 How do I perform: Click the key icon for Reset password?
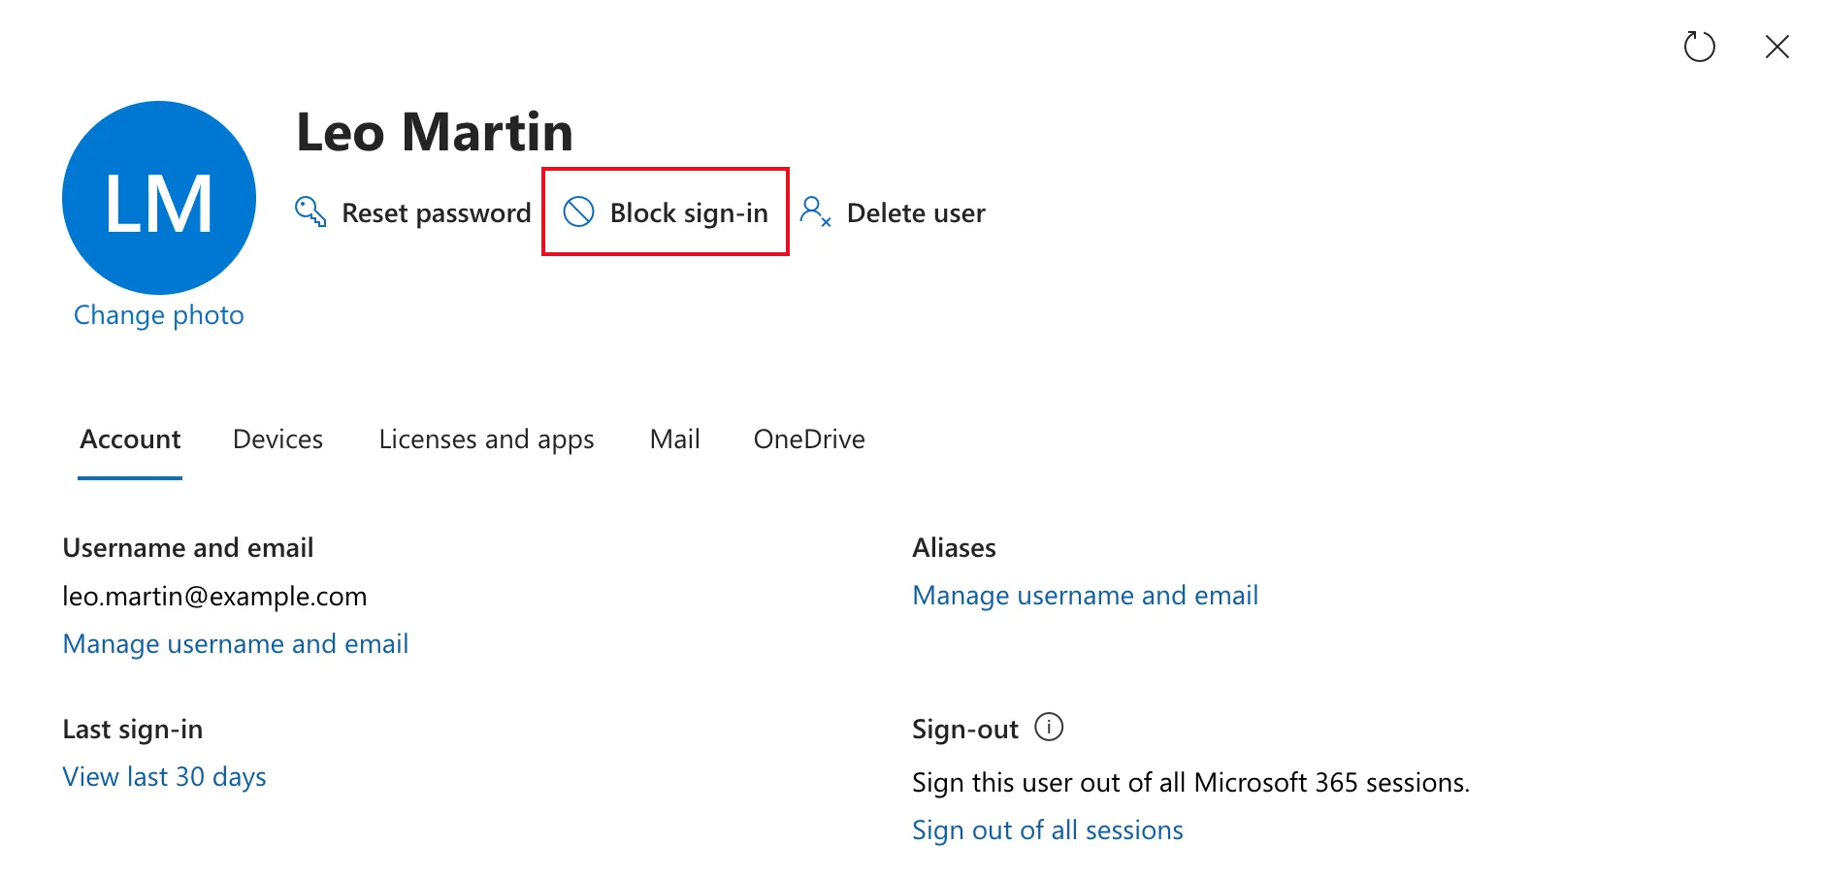[x=310, y=211]
